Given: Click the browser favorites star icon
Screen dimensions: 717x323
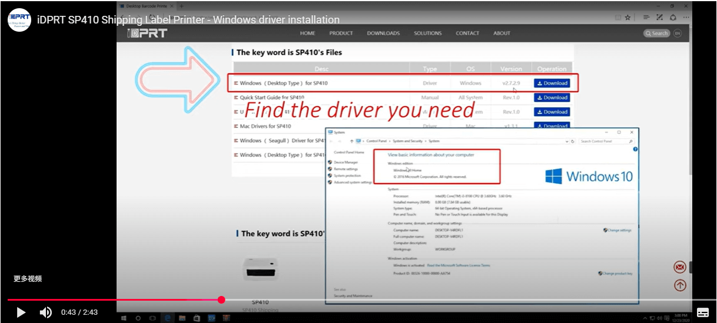Looking at the screenshot, I should coord(628,18).
